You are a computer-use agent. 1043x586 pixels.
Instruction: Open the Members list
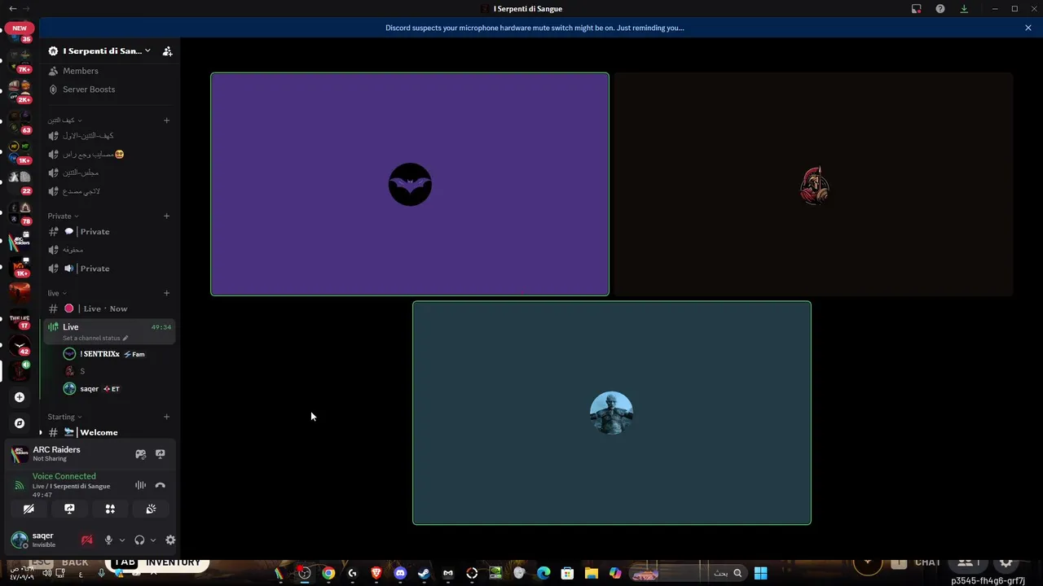[109, 71]
